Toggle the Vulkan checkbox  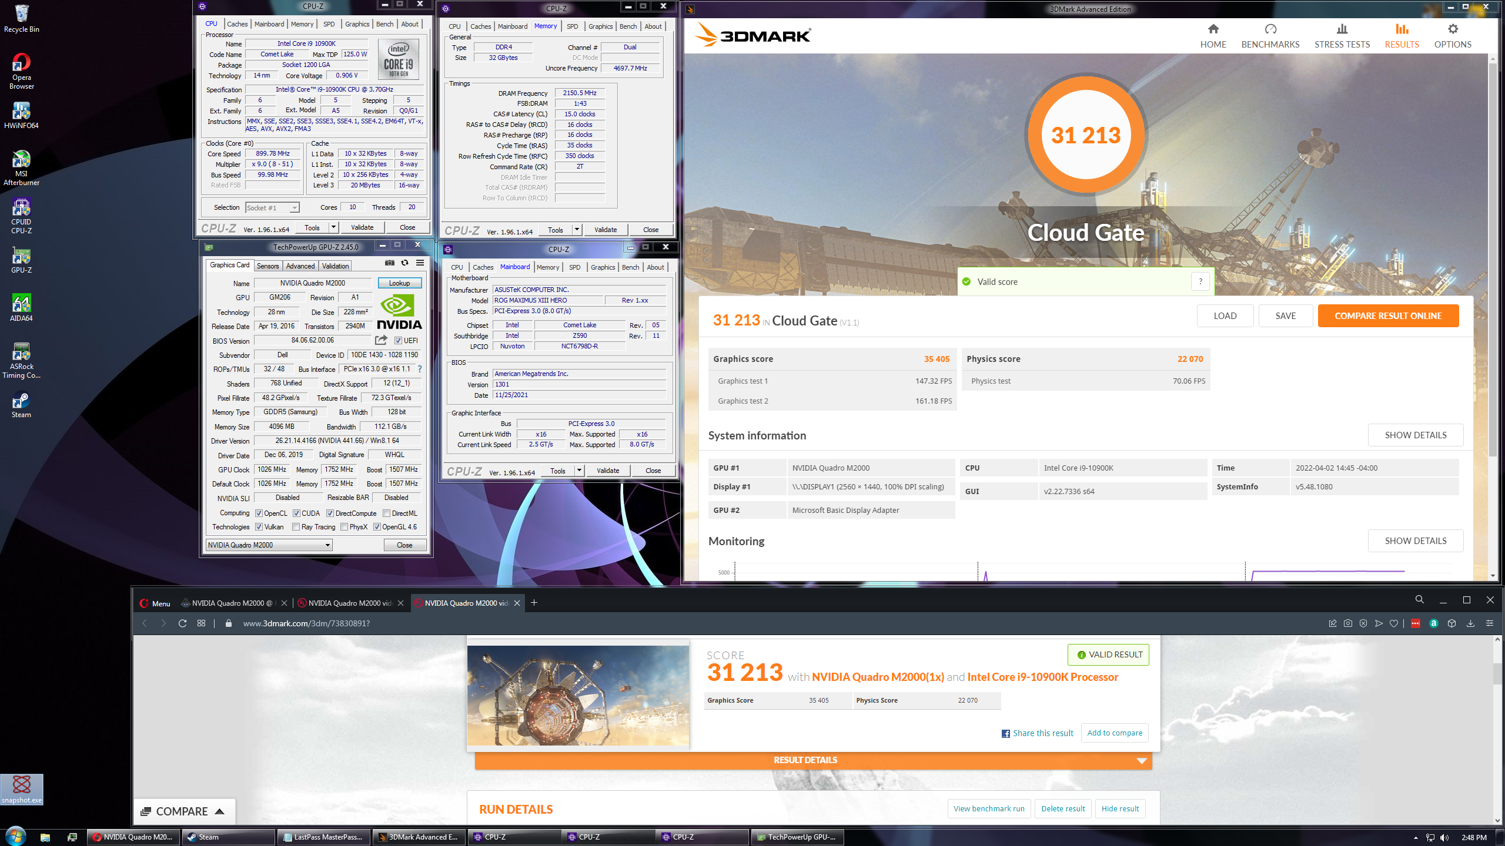coord(259,527)
